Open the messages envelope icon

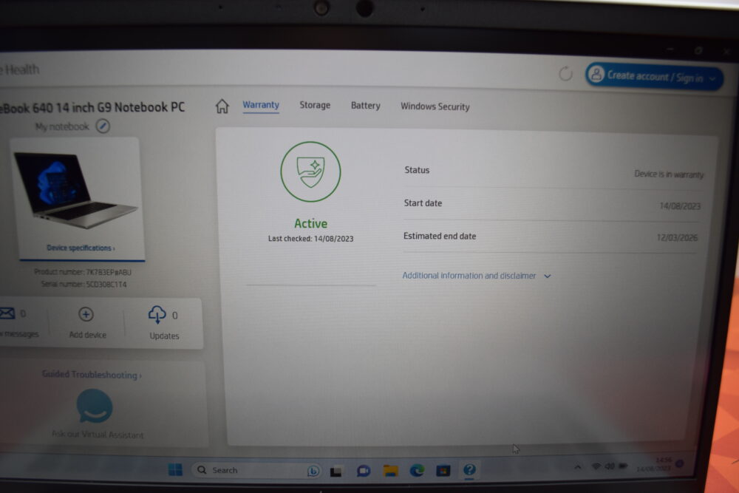pyautogui.click(x=7, y=313)
